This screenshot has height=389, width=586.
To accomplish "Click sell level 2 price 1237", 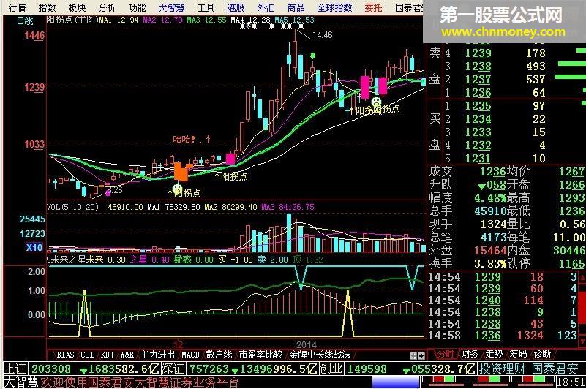I will coord(478,80).
